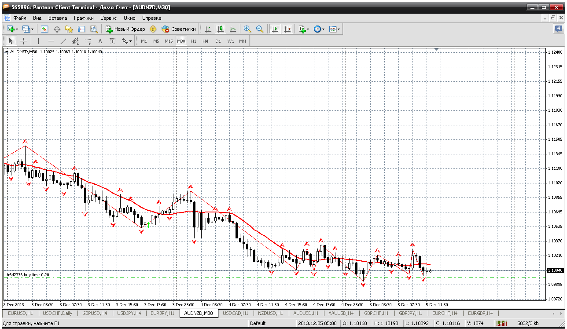This screenshot has width=567, height=329.
Task: Open the Вставка menu
Action: (x=58, y=18)
